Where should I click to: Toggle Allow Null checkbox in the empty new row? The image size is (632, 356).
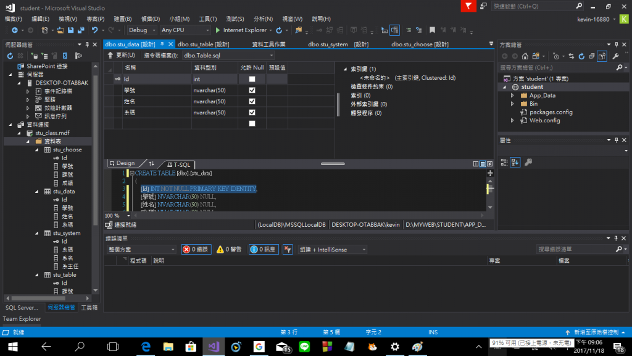(x=252, y=124)
